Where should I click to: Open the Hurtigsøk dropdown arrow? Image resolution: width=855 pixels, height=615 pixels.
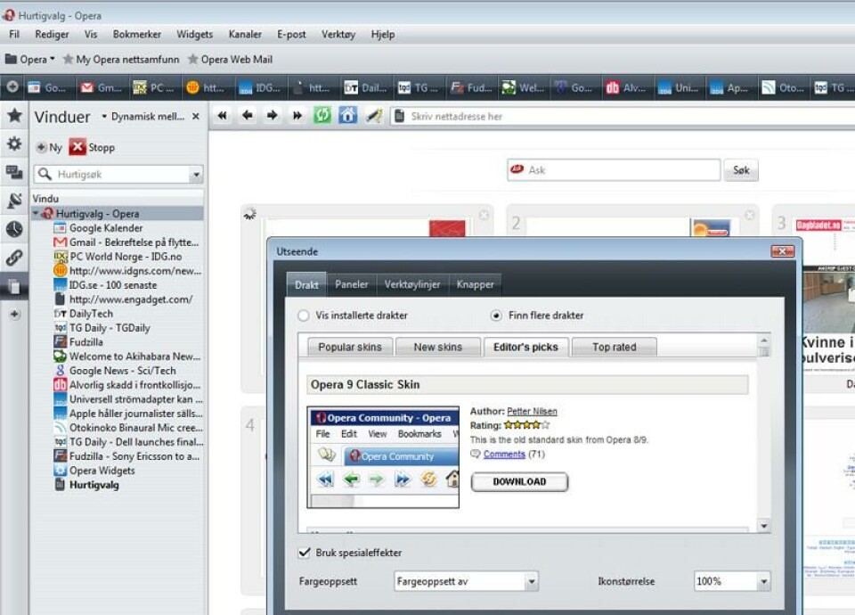tap(196, 175)
